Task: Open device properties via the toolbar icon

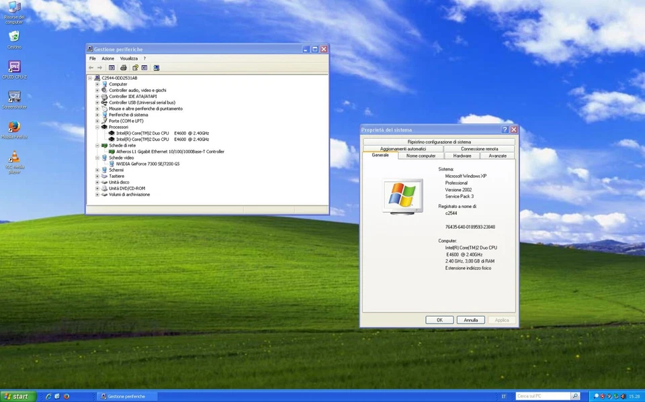Action: point(144,67)
